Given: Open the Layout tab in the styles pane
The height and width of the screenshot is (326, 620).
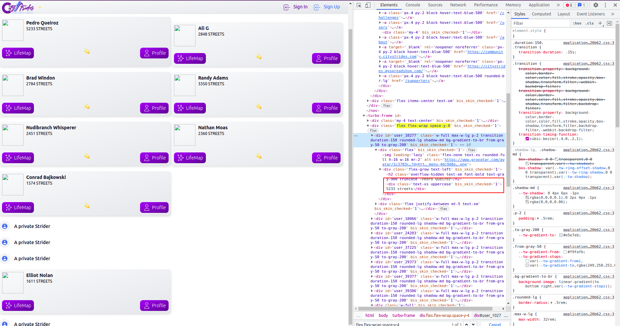Looking at the screenshot, I should 564,14.
